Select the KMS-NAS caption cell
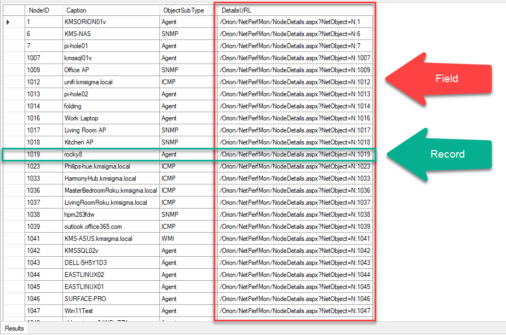The image size is (506, 335). pos(111,34)
